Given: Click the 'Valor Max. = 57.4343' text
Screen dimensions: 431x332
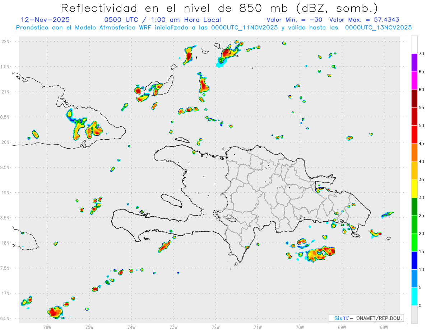Looking at the screenshot, I should (364, 20).
